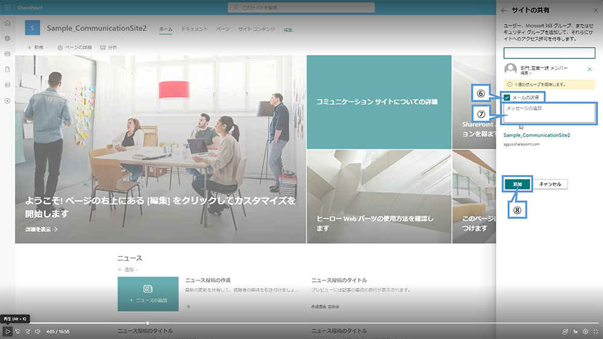Click the 編集 navigation link
The width and height of the screenshot is (603, 339).
pyautogui.click(x=288, y=30)
